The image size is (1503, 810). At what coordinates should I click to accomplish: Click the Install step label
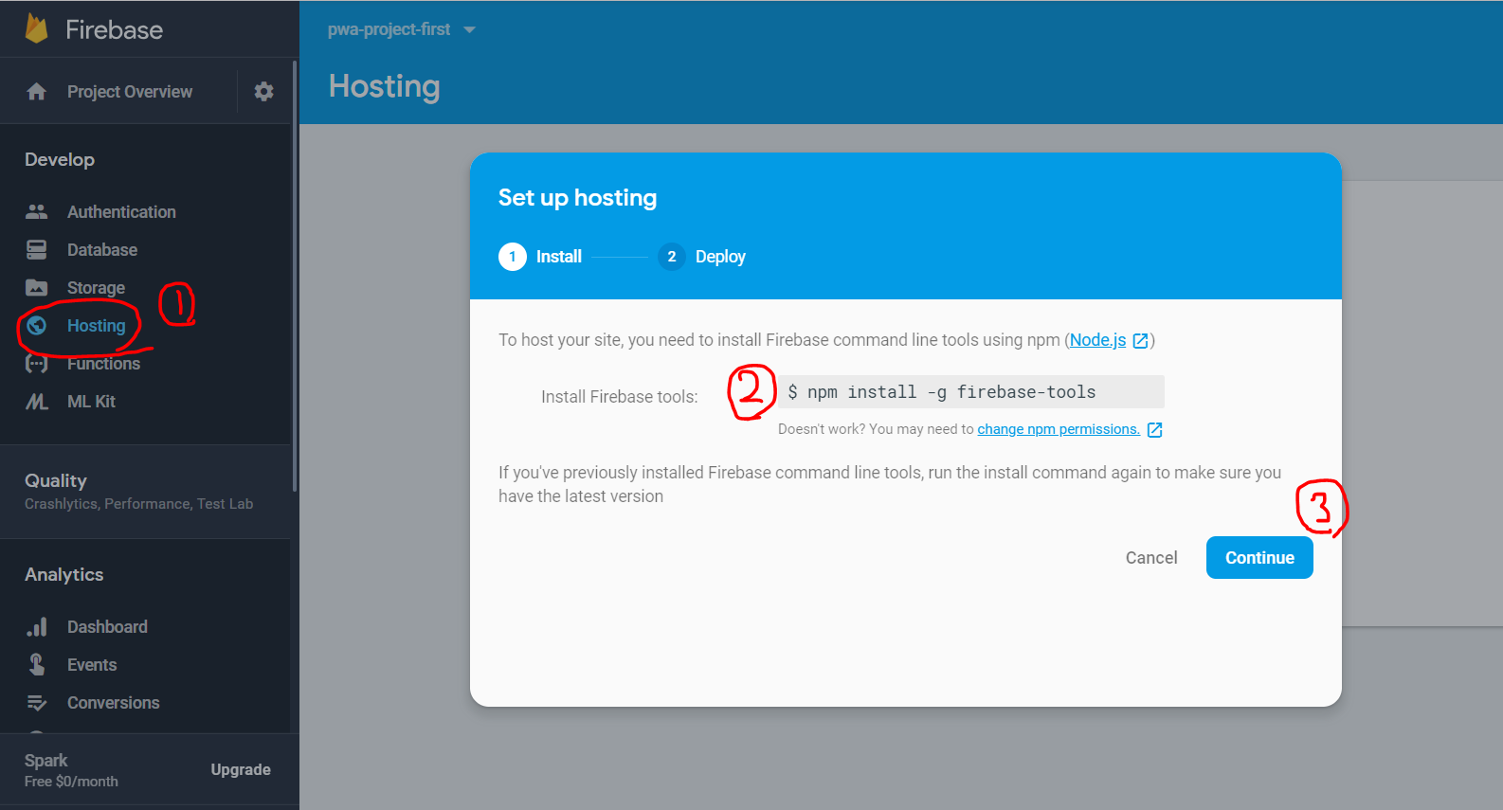(559, 257)
